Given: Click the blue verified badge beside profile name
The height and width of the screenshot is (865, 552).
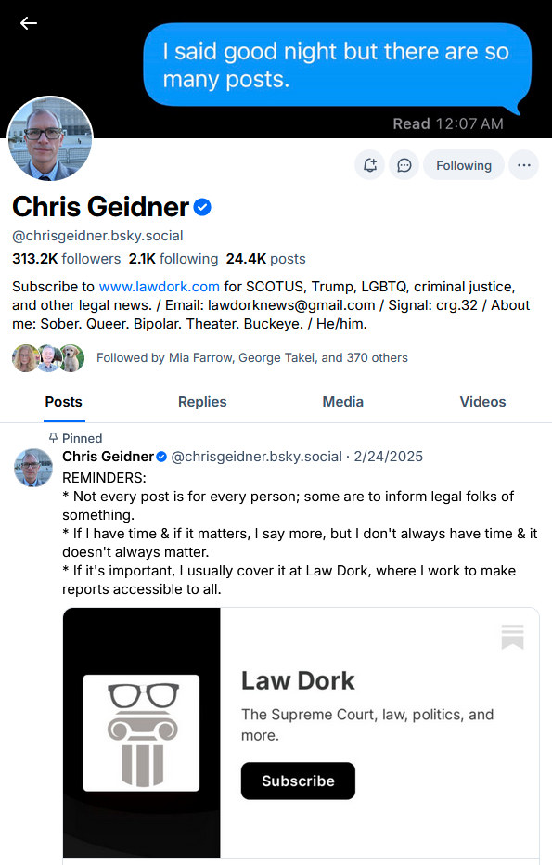Looking at the screenshot, I should (202, 207).
